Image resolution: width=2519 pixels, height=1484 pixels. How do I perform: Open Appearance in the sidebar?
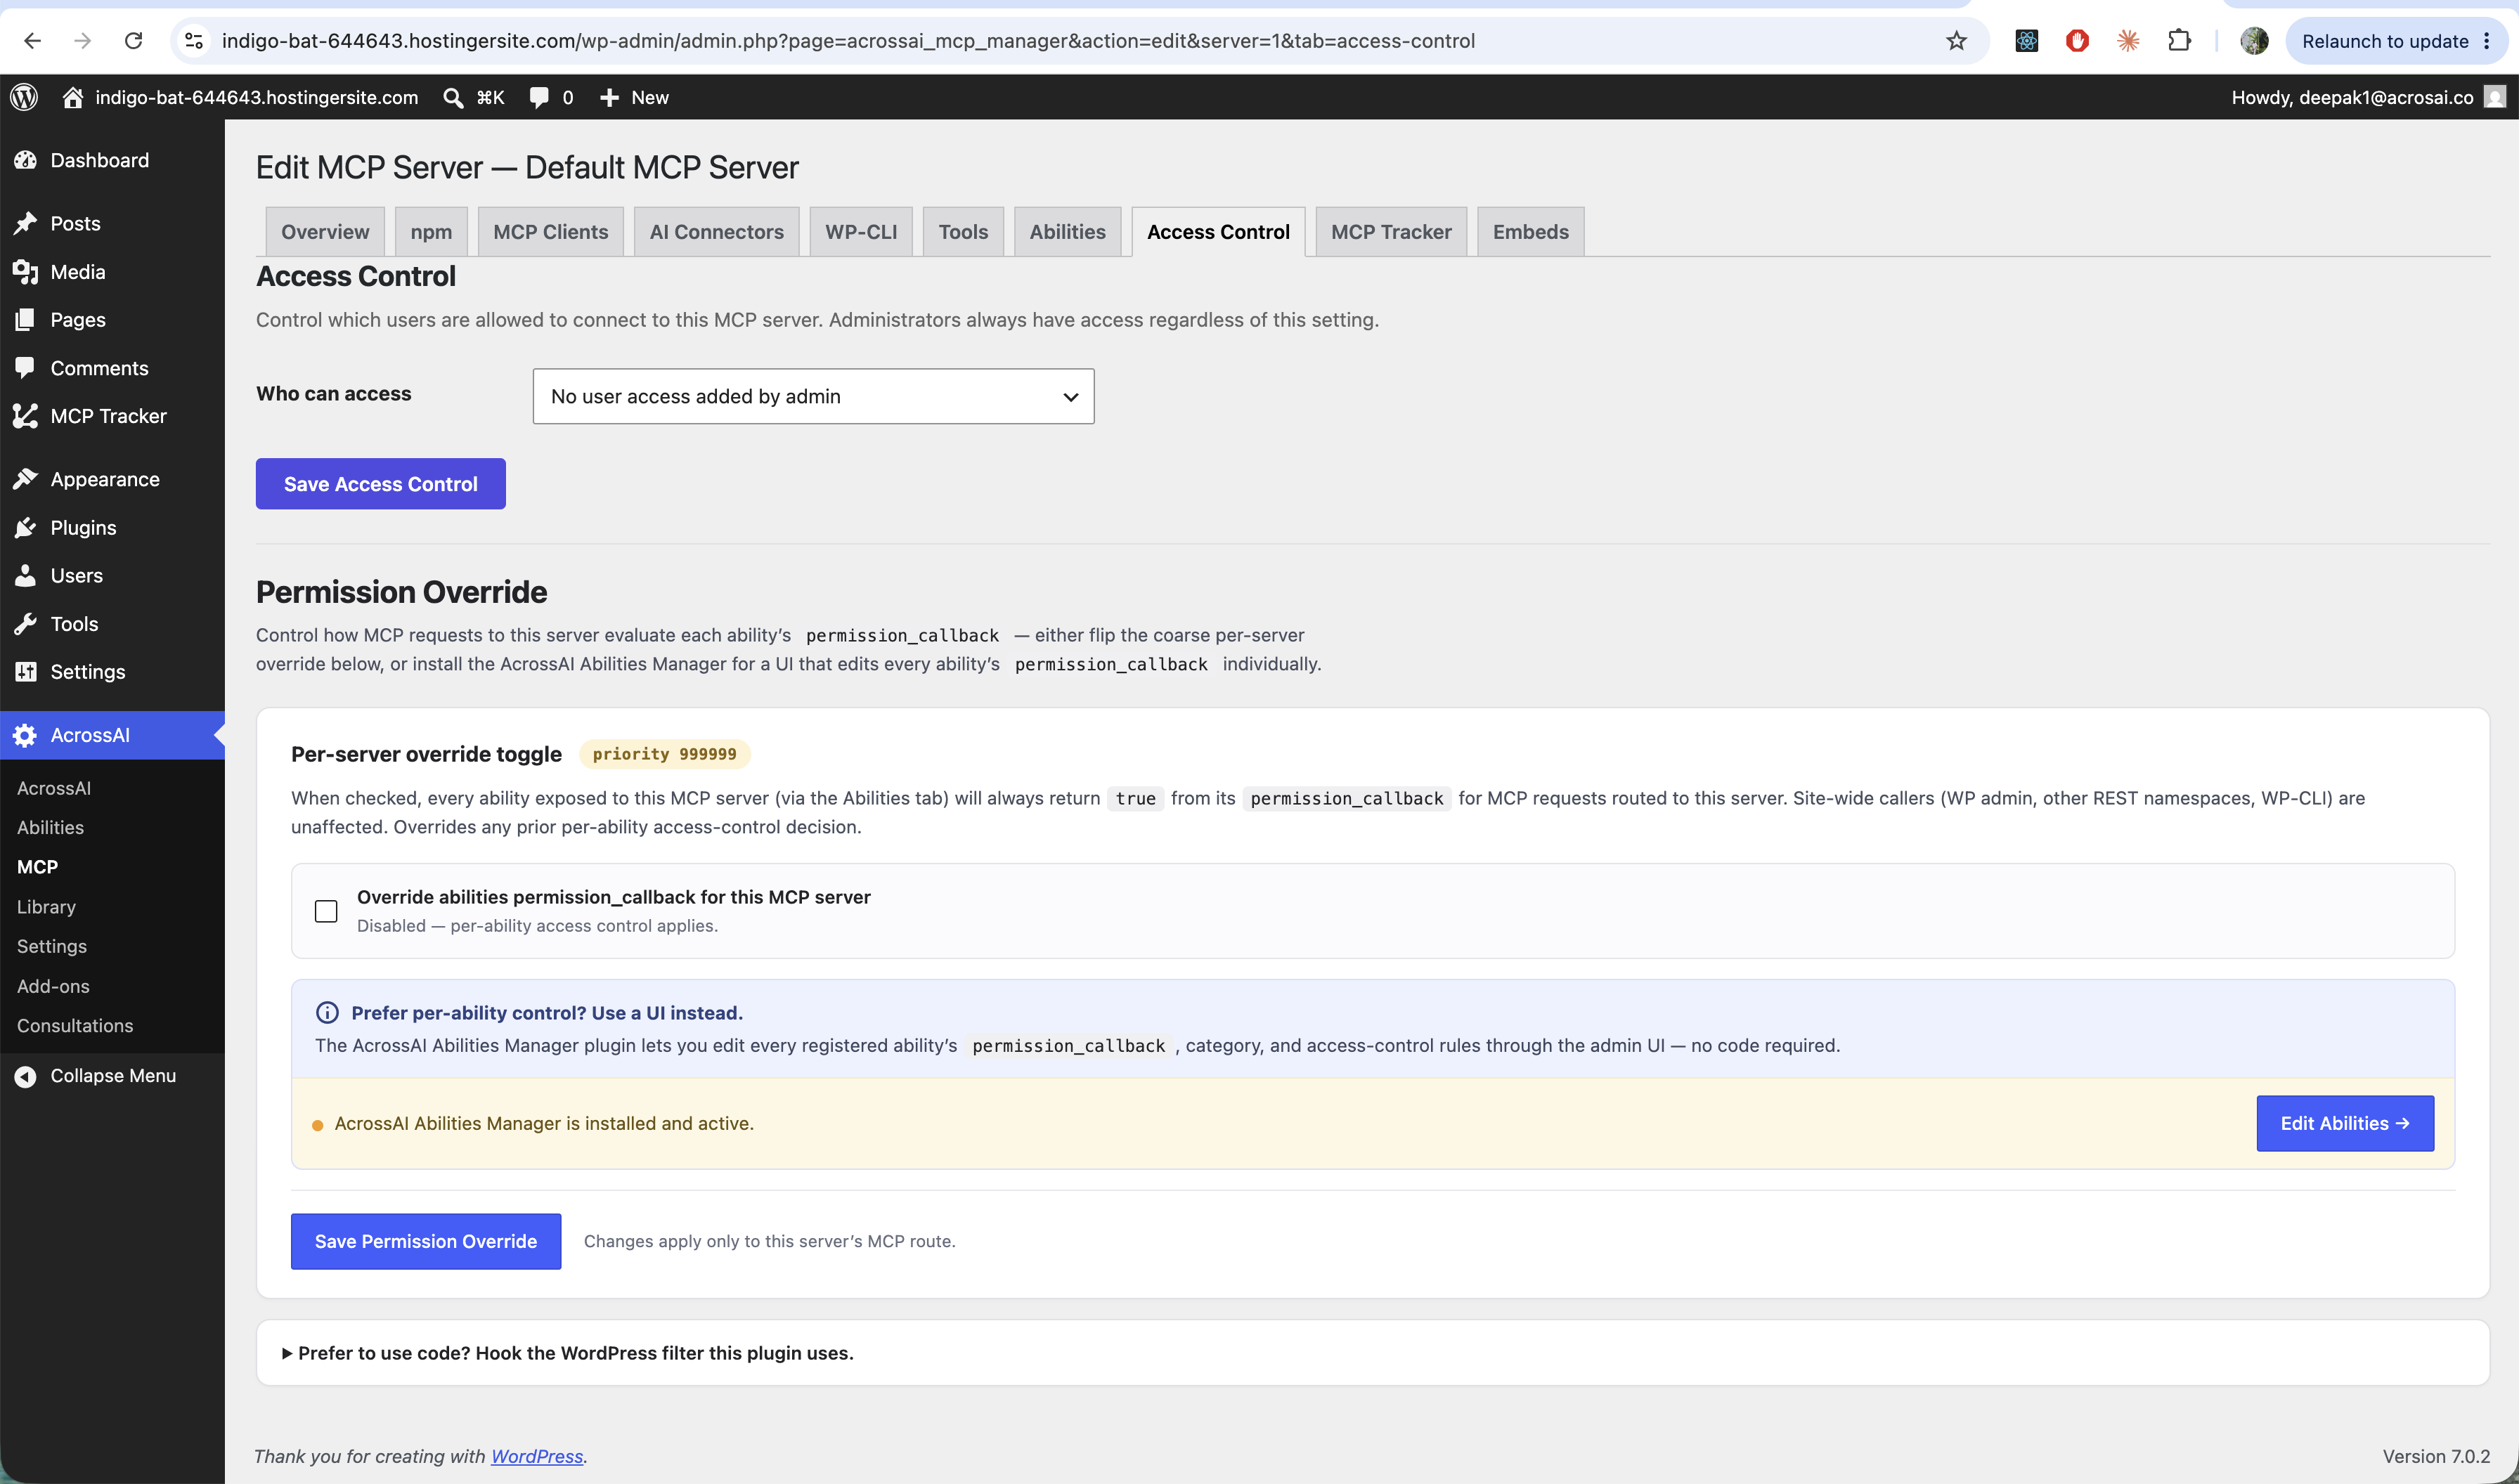click(x=112, y=479)
